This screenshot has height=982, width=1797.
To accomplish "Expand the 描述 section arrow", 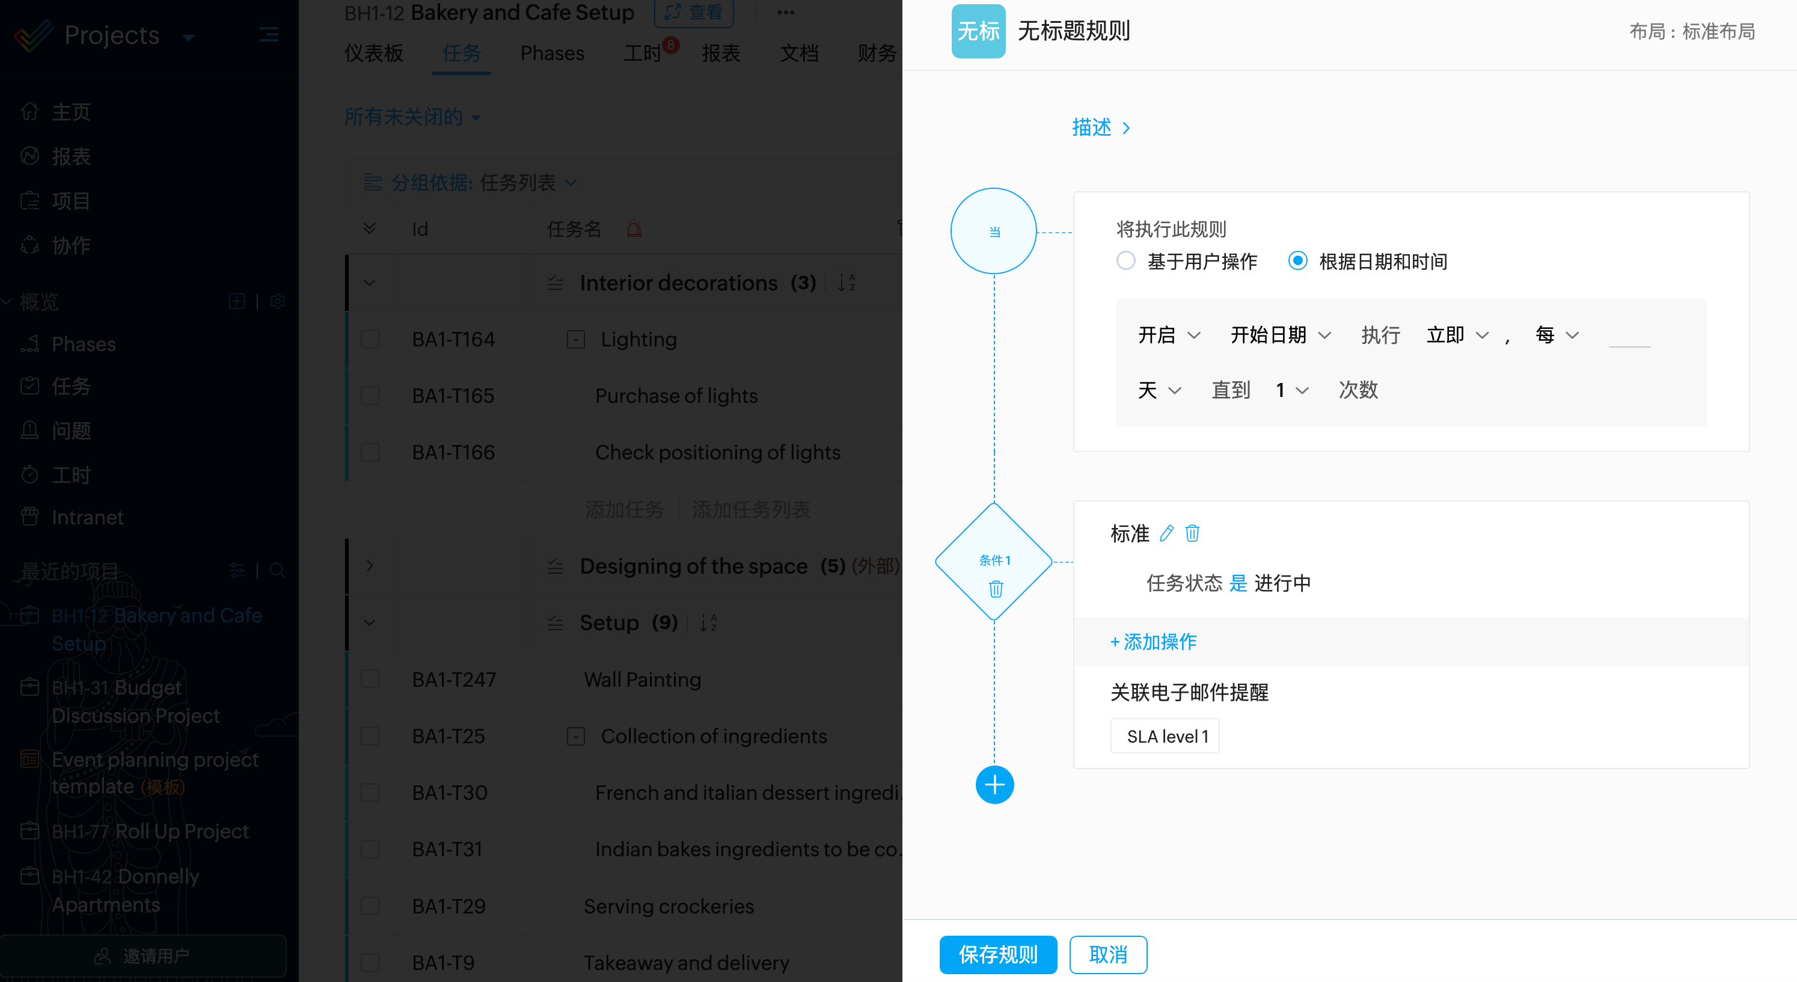I will (1126, 129).
